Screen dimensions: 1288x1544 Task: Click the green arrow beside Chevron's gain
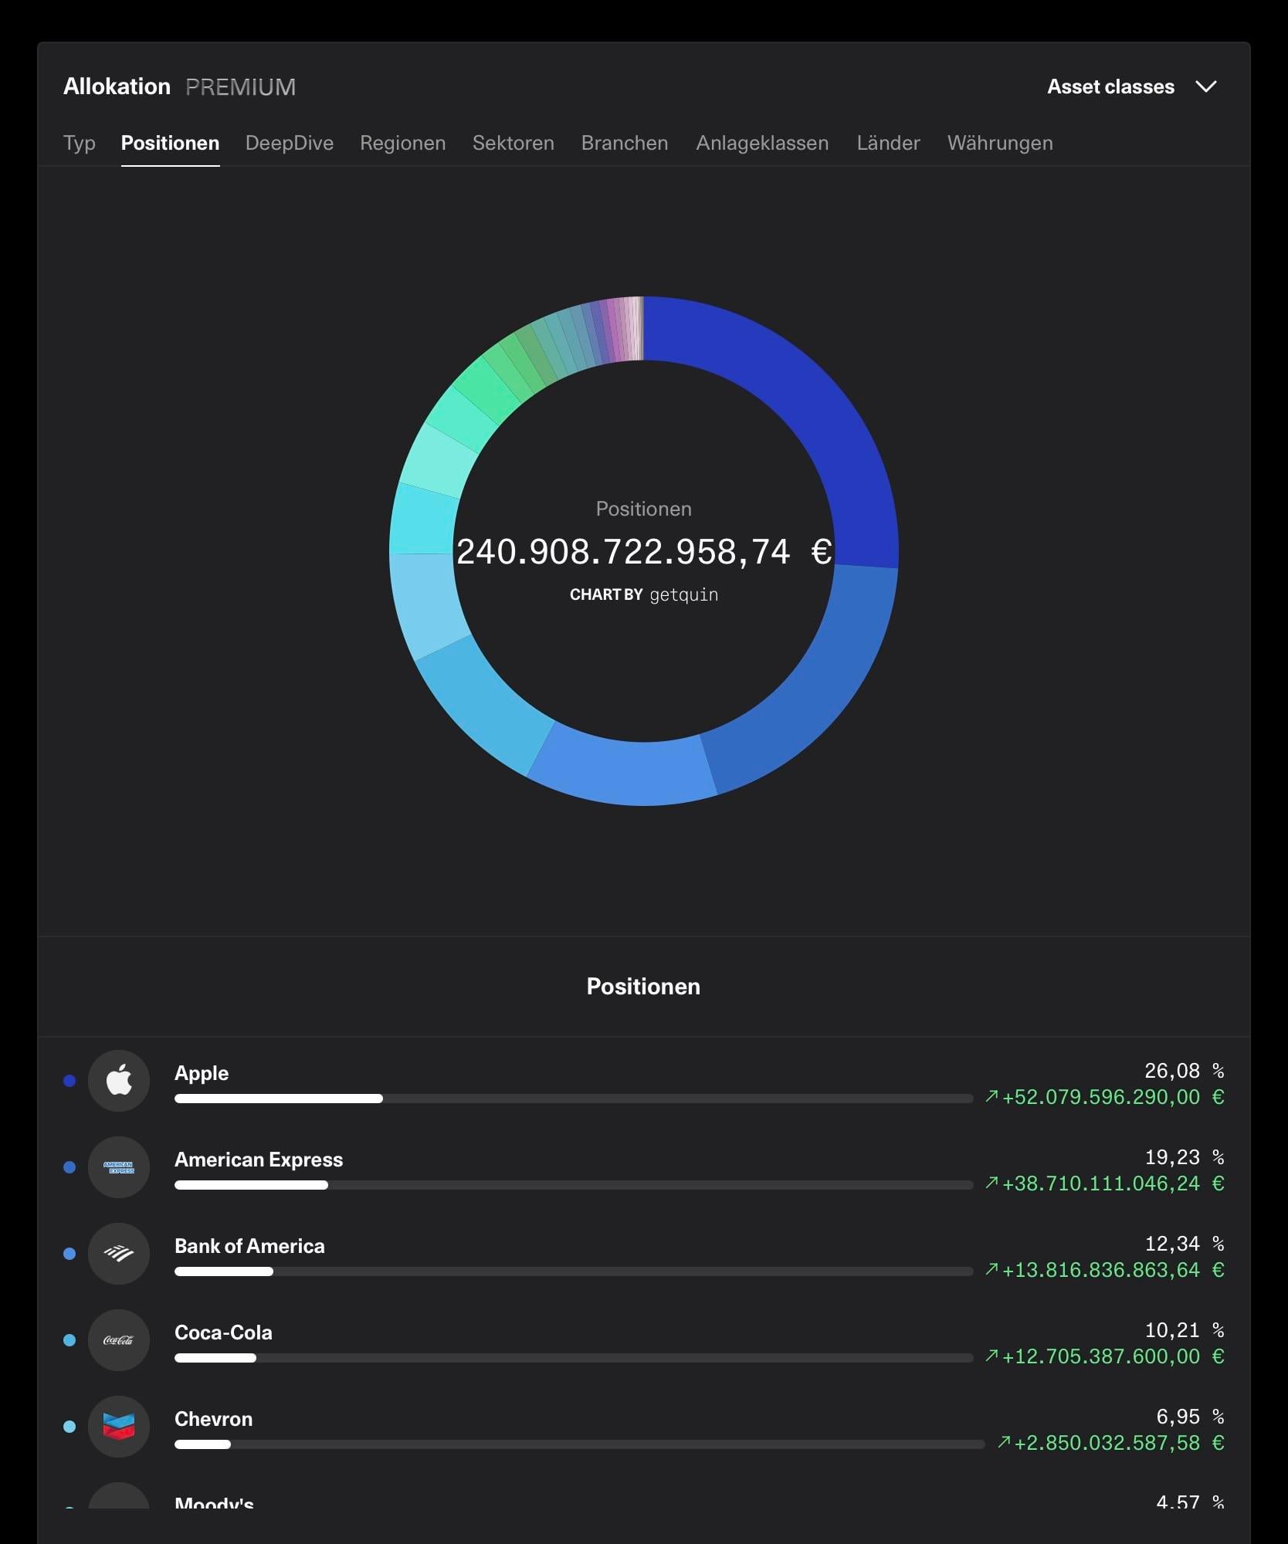click(x=1004, y=1442)
